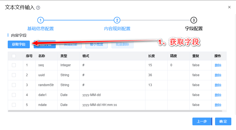Viewport: 236px width, 130px height.
Task: Delete the uuid field row
Action: (x=218, y=75)
